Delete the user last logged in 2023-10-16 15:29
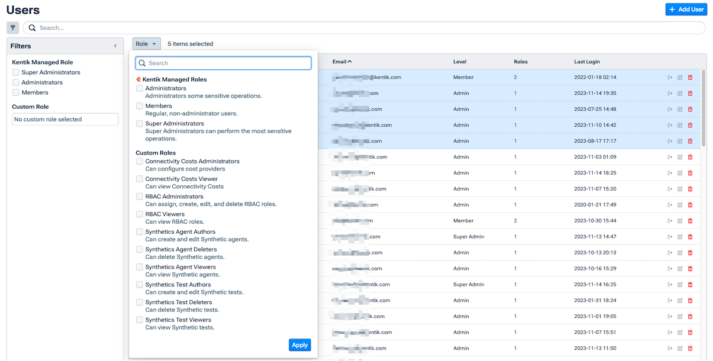 pyautogui.click(x=690, y=269)
